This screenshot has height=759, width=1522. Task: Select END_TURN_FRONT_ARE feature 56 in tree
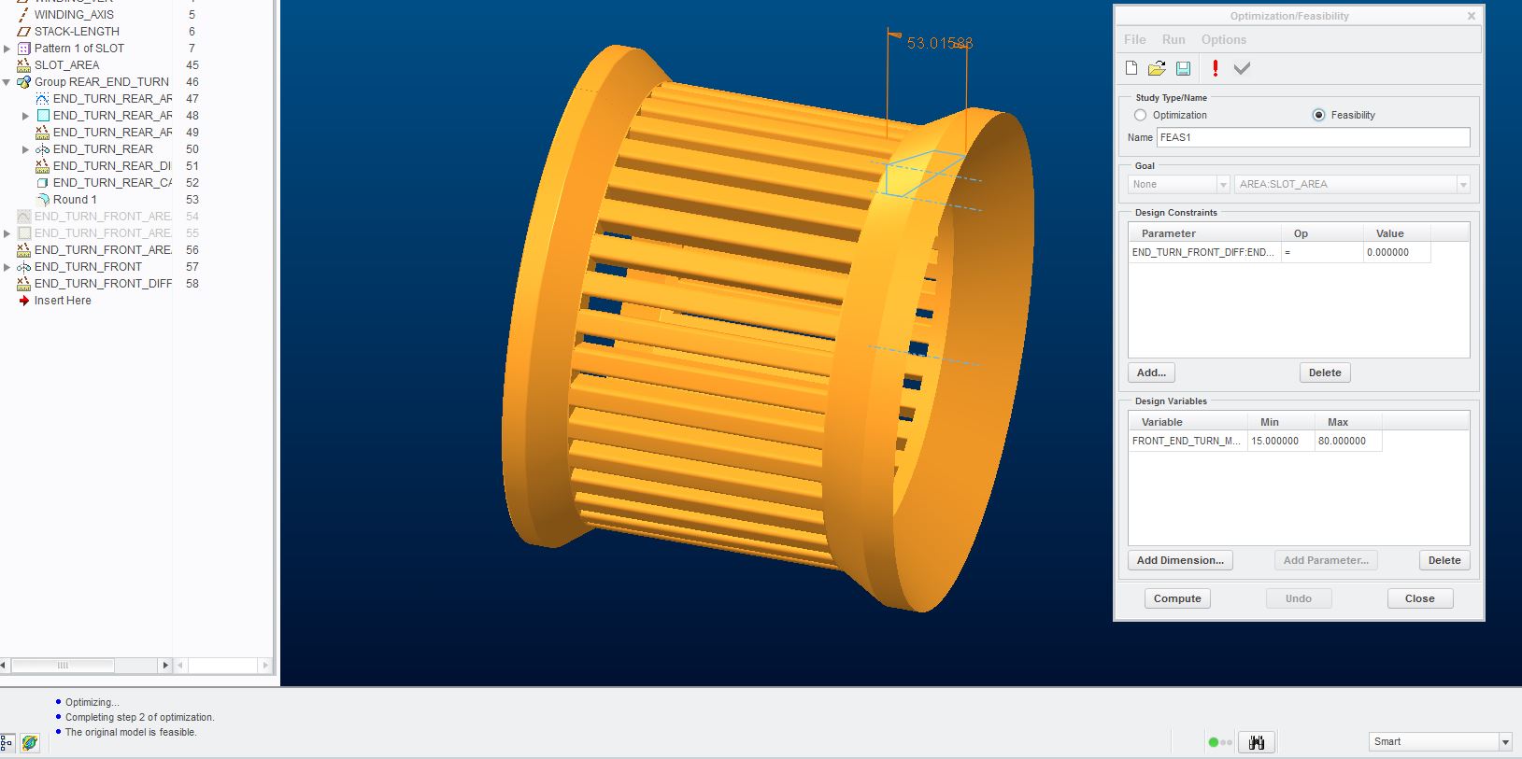103,250
